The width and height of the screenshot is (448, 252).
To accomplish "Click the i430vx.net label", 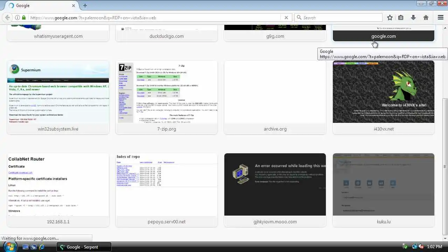I will tap(384, 129).
